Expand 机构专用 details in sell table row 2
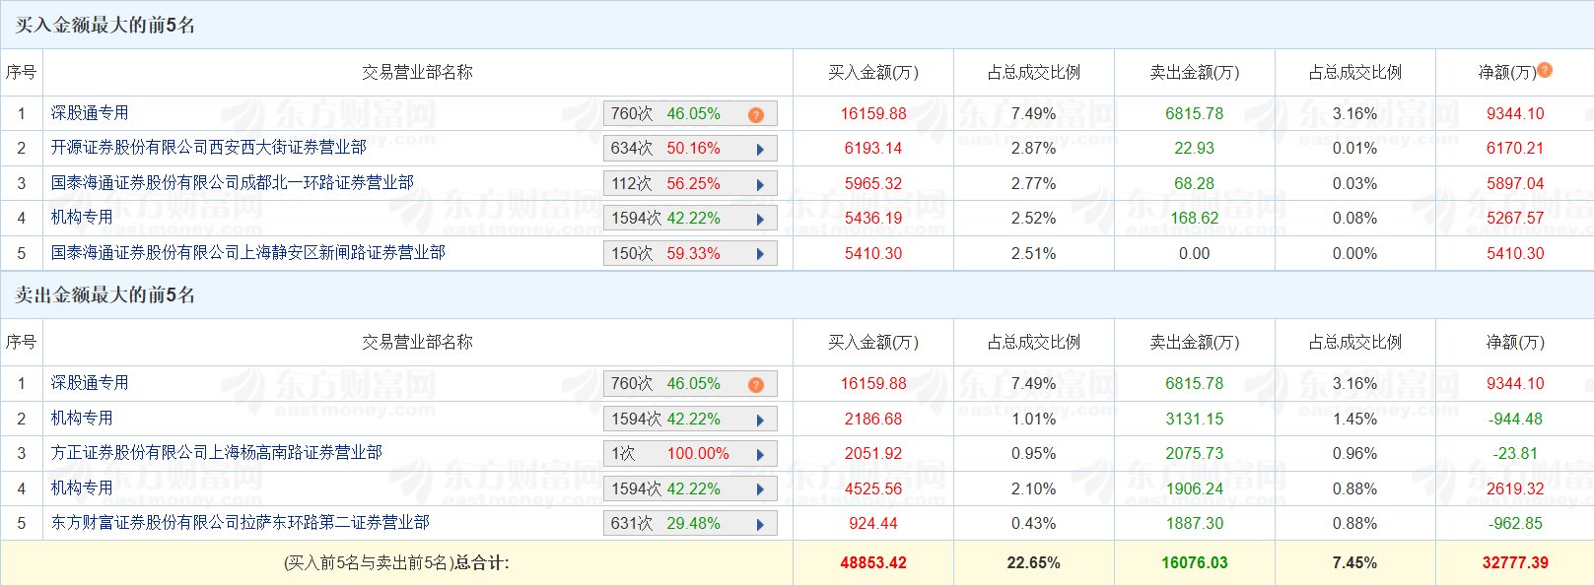 [760, 421]
